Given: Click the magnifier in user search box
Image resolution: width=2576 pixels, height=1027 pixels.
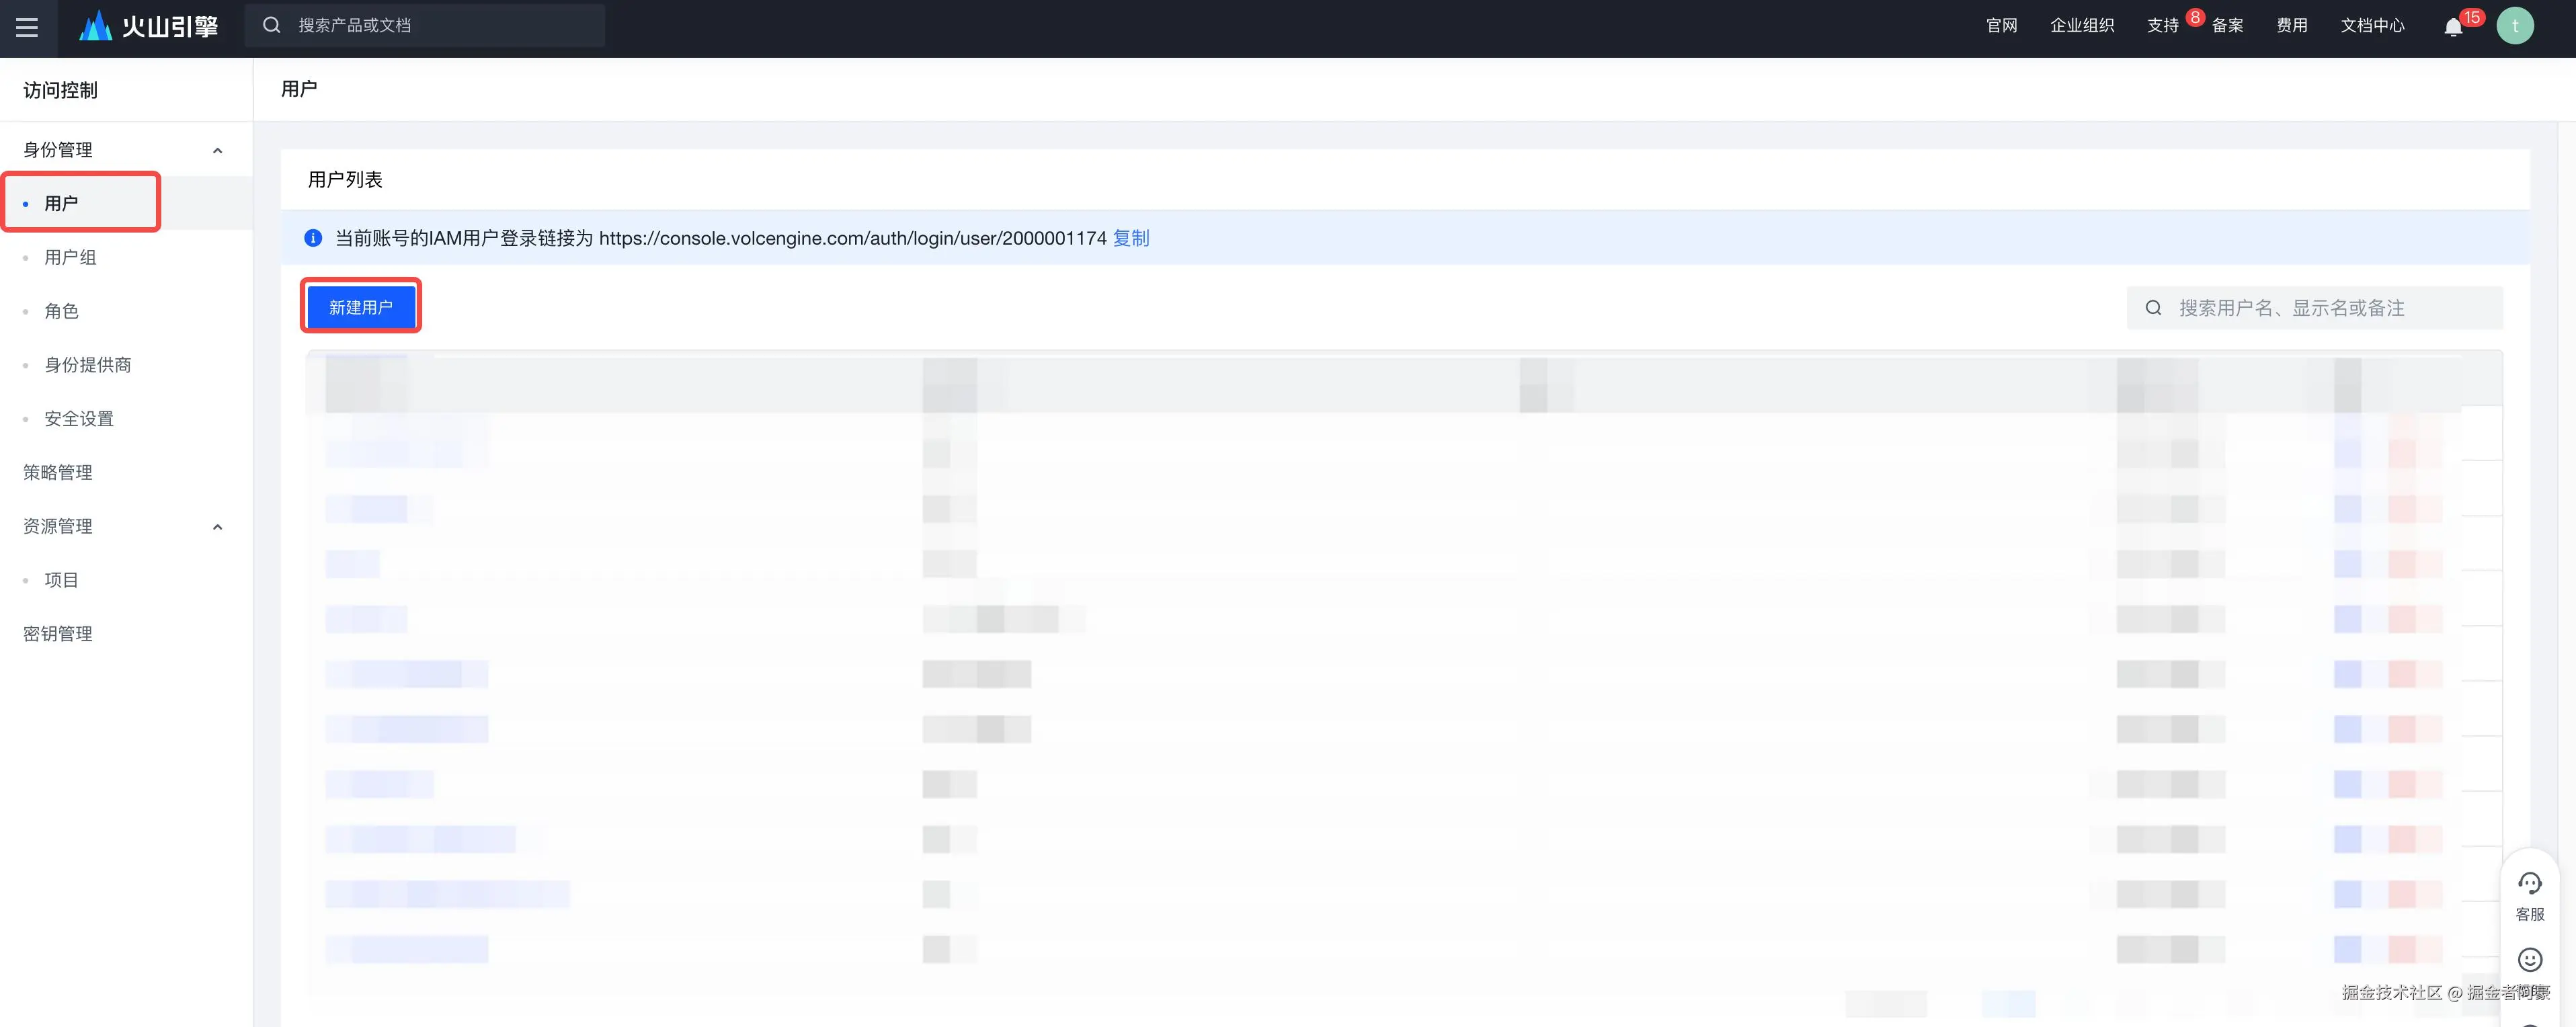Looking at the screenshot, I should click(2153, 308).
